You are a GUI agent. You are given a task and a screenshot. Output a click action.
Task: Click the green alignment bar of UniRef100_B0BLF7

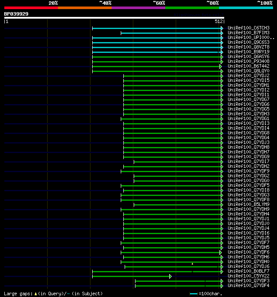[157, 272]
